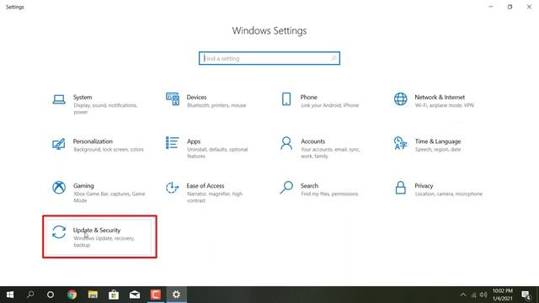This screenshot has height=303, width=539.
Task: Open the Devices keyboard and speaker icon
Action: 172,99
